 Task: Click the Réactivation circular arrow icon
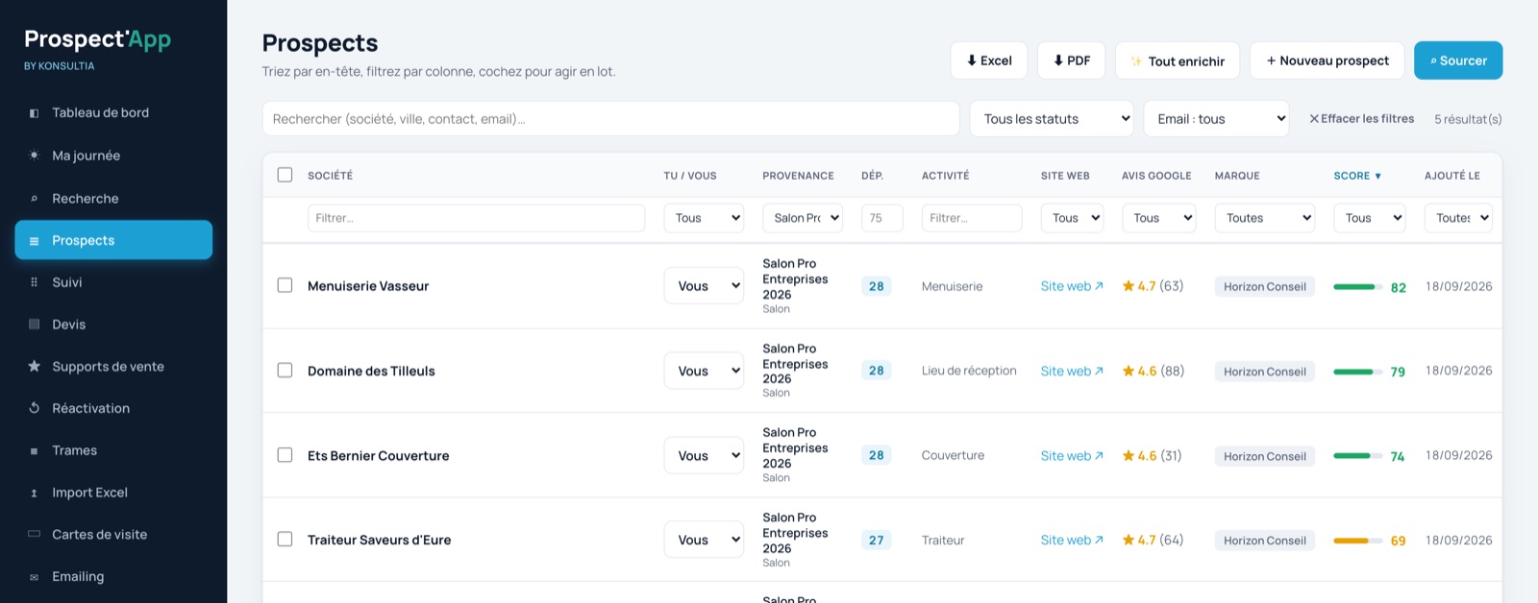[34, 408]
